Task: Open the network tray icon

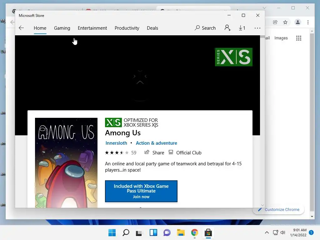Action: (x=276, y=232)
